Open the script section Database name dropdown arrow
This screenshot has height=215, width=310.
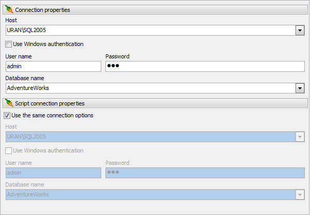point(300,195)
